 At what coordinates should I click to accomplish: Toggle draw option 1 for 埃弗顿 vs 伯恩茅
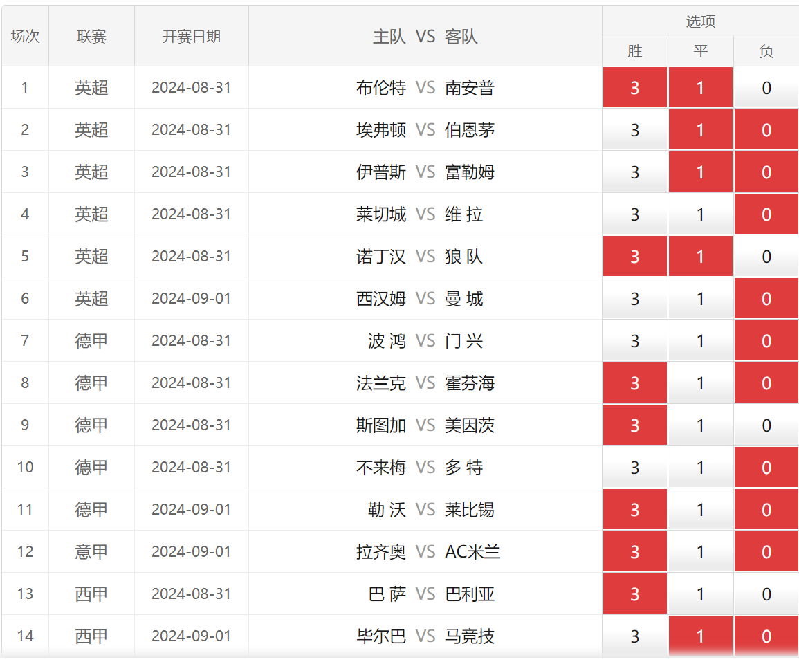tap(700, 129)
